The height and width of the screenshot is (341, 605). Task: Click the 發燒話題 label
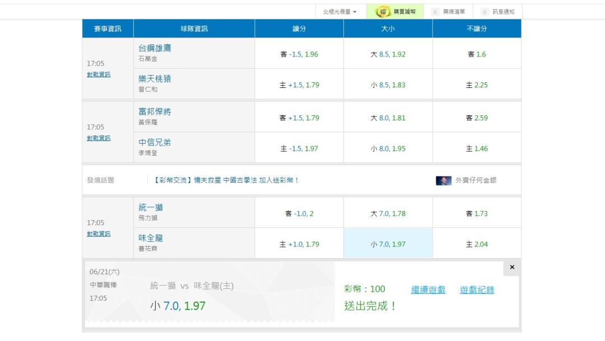coord(101,180)
